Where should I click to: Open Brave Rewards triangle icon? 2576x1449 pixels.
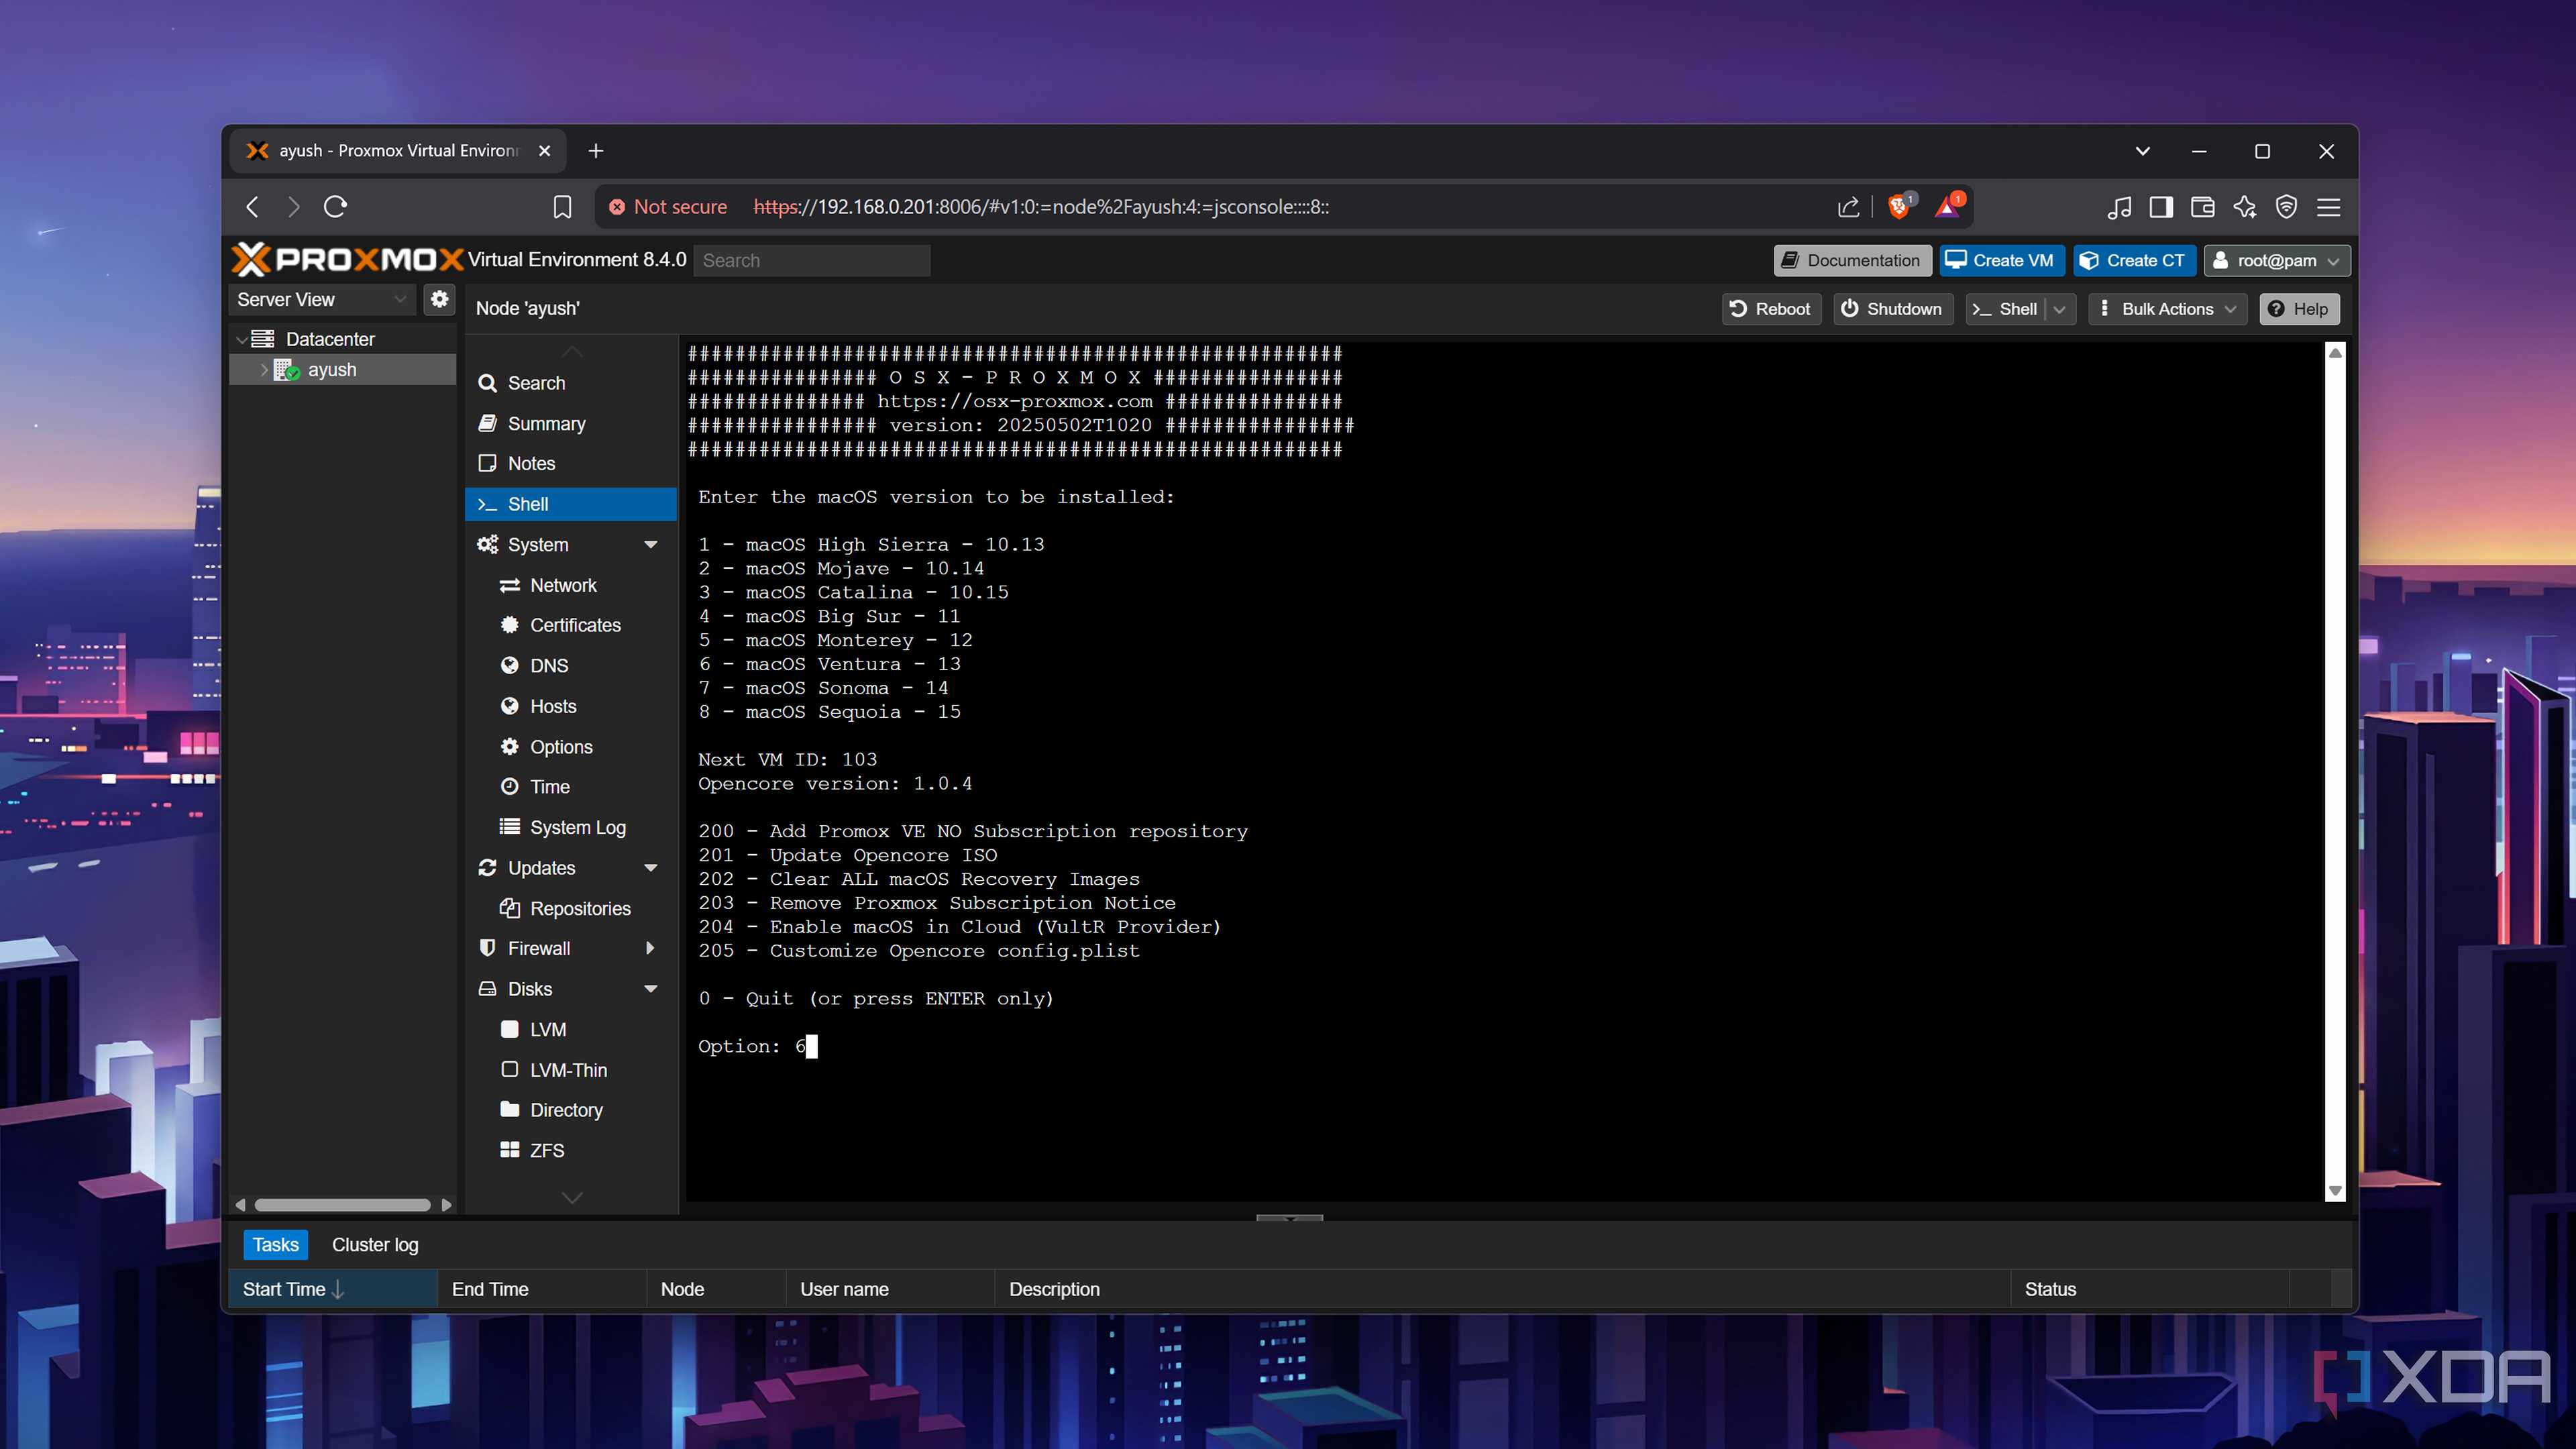[1948, 206]
